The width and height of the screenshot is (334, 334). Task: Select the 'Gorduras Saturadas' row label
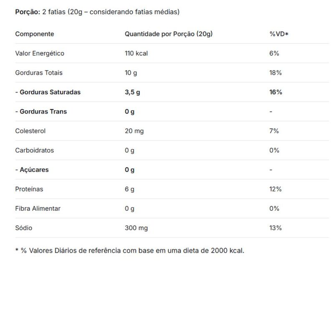[48, 92]
